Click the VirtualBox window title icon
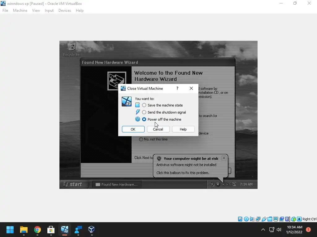 [x=3, y=3]
